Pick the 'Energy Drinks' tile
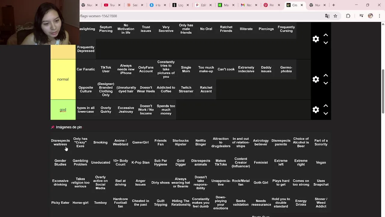Image resolution: width=385 pixels, height=217 pixels. (x=301, y=203)
